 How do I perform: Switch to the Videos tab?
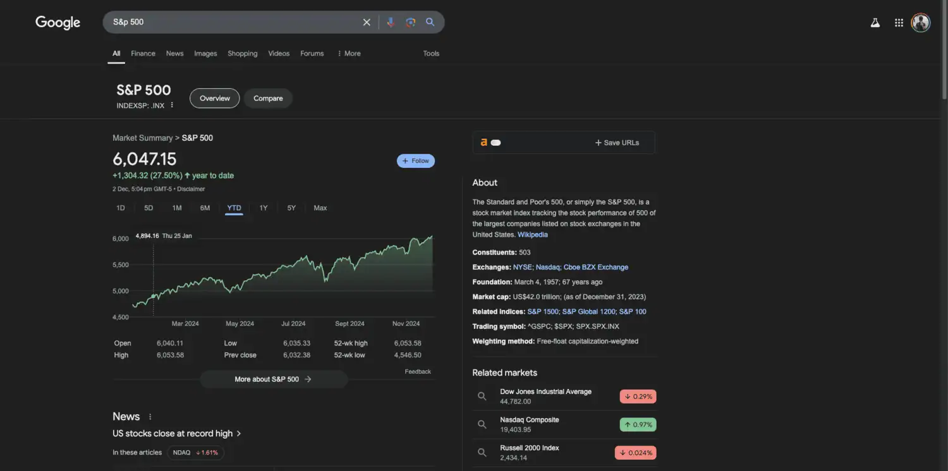(x=279, y=54)
